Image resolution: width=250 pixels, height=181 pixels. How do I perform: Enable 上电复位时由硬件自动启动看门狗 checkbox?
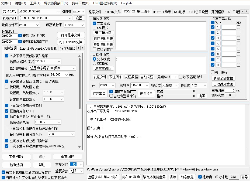6,129
